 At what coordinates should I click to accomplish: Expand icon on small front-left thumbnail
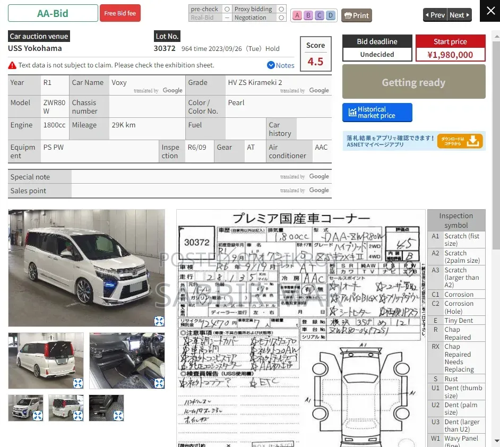pyautogui.click(x=38, y=416)
